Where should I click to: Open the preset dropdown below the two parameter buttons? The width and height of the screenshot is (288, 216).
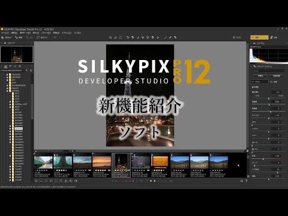[259, 82]
